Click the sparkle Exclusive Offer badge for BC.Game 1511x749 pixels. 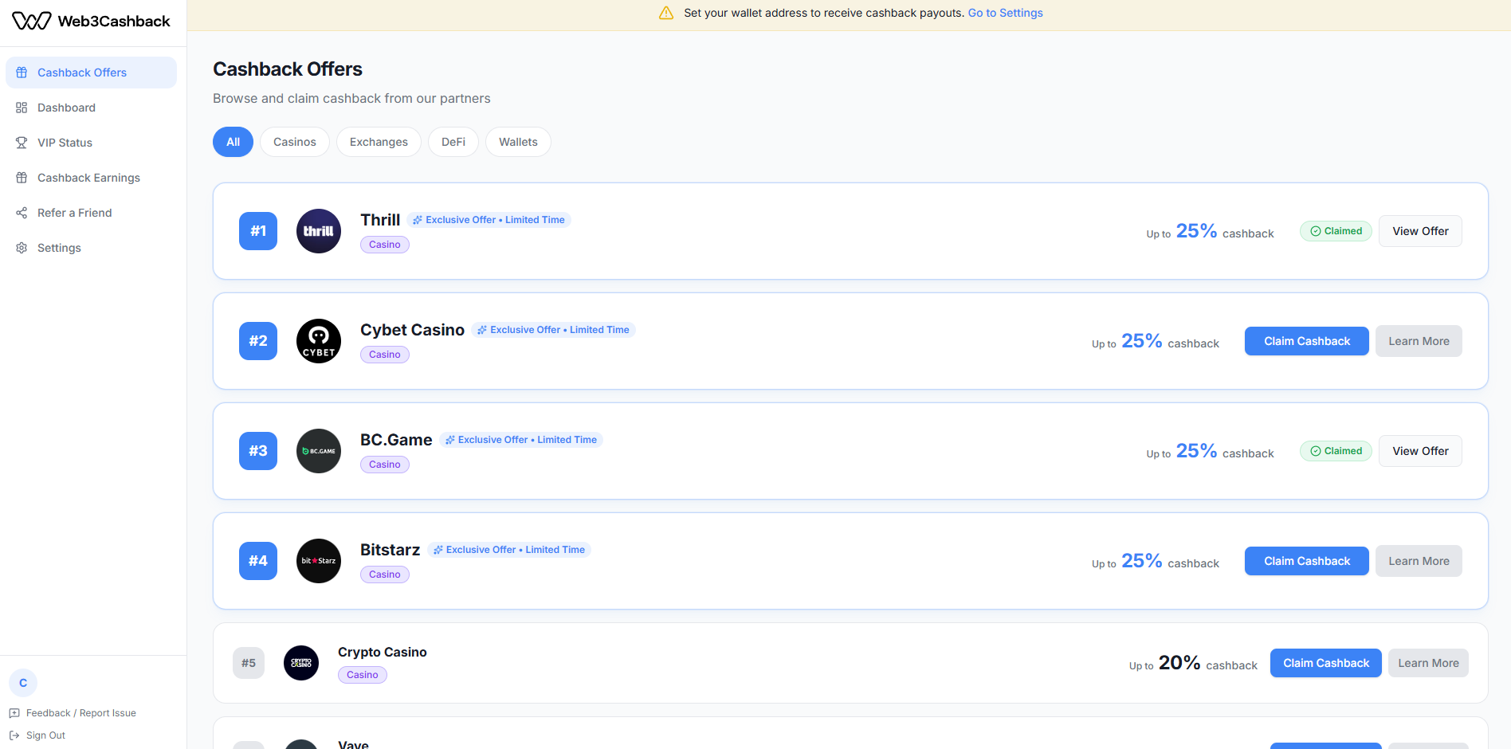[x=521, y=440]
